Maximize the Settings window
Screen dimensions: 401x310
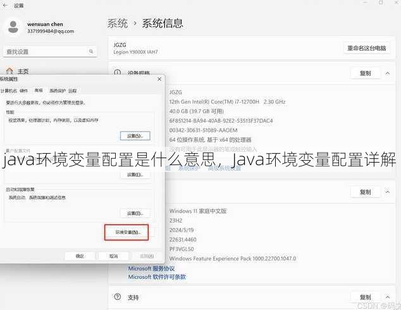click(381, 3)
